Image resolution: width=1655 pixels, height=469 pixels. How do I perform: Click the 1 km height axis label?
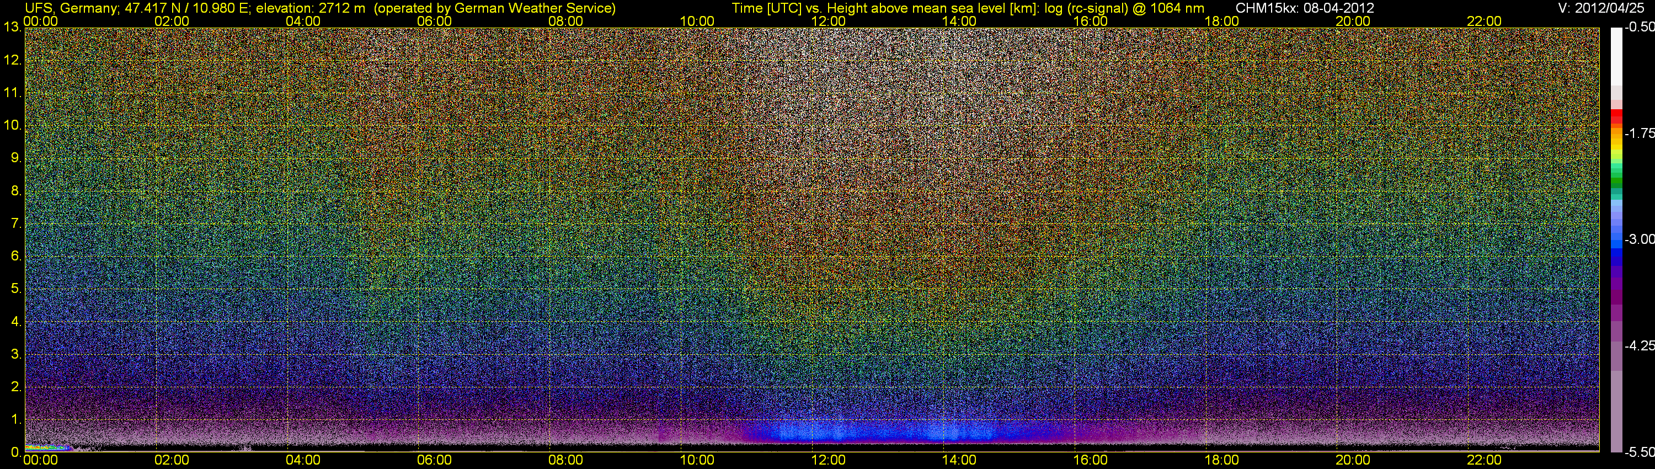click(x=15, y=419)
